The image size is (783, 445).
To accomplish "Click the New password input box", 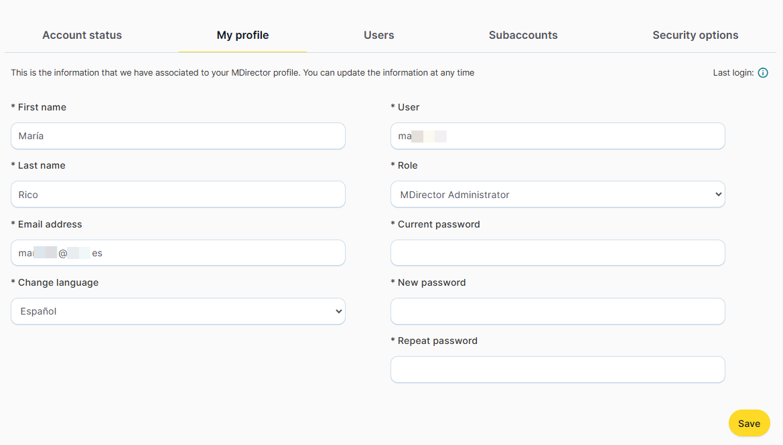I will tap(557, 311).
